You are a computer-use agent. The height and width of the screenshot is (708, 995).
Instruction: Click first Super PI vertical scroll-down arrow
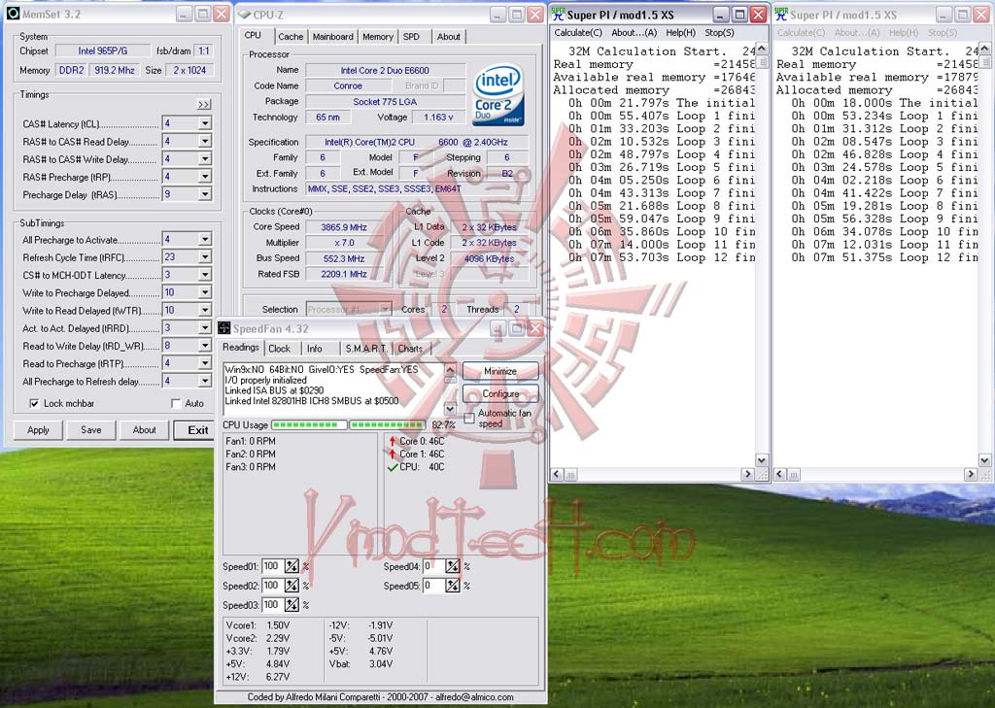(x=762, y=460)
